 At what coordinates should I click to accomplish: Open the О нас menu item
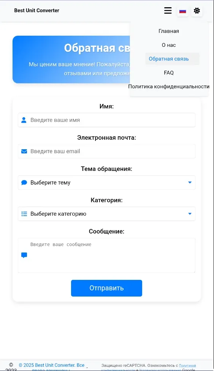point(169,45)
